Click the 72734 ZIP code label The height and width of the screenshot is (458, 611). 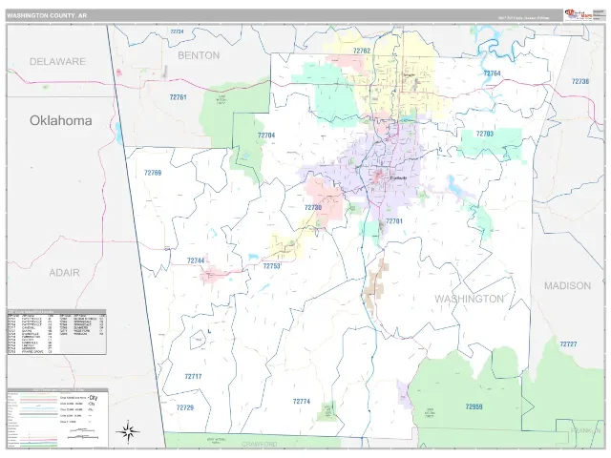click(177, 31)
